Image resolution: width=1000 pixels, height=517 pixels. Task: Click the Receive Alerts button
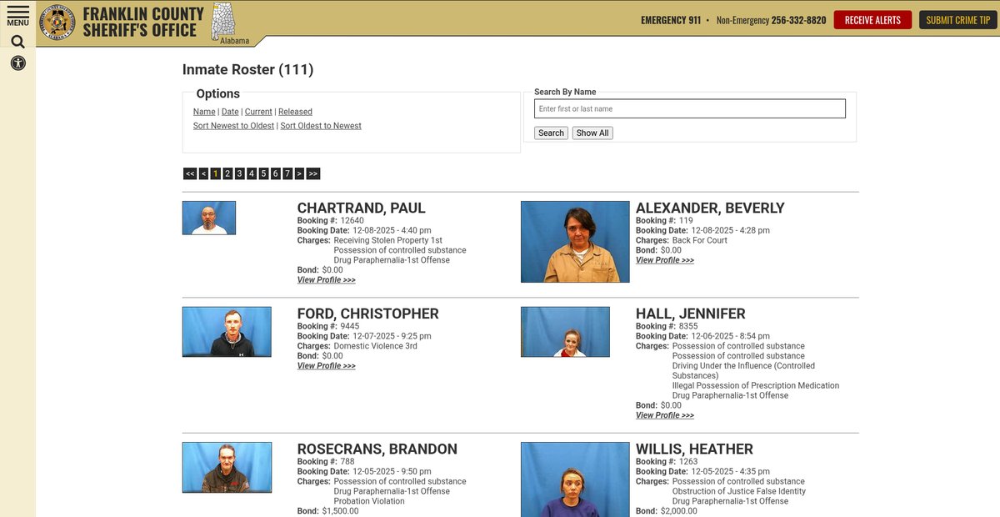pos(872,20)
